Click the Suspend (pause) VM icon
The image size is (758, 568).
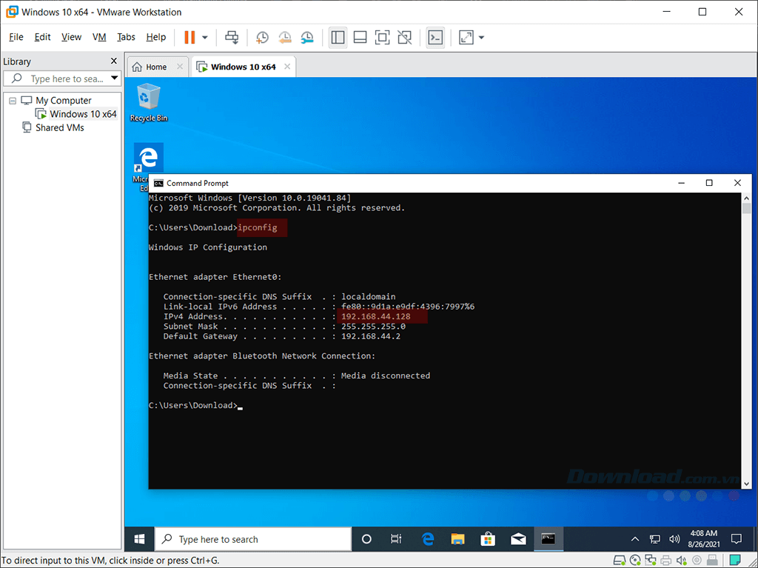click(x=189, y=37)
